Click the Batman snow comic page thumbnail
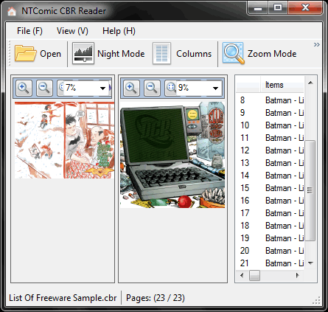Screen dimensions: 328x312 (64, 140)
